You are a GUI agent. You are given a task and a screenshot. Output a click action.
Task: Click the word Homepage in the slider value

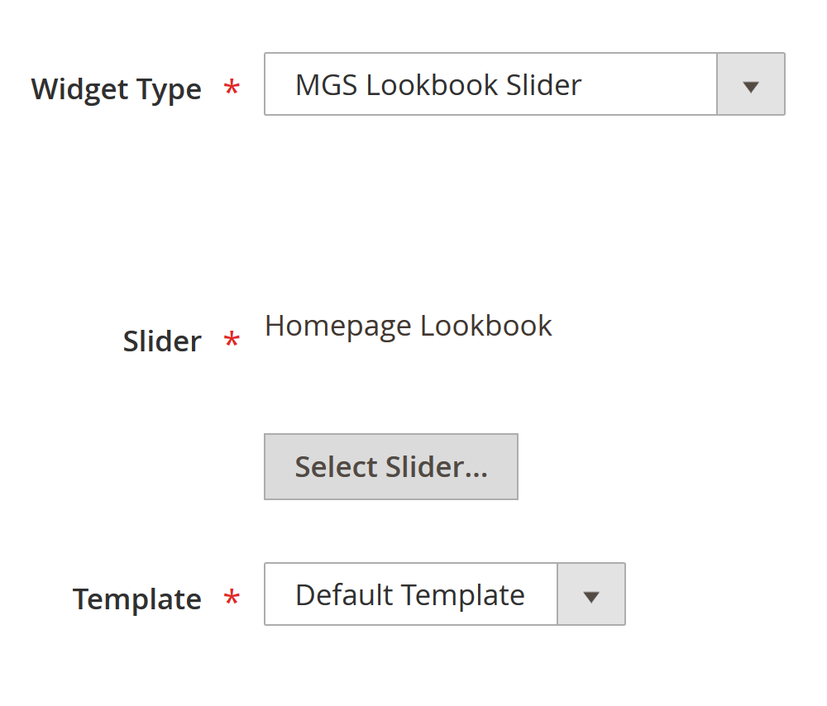(x=338, y=326)
